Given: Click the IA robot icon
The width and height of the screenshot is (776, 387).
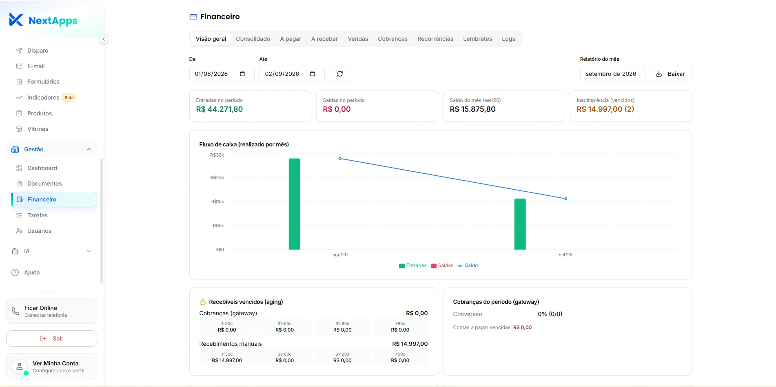Looking at the screenshot, I should (15, 251).
